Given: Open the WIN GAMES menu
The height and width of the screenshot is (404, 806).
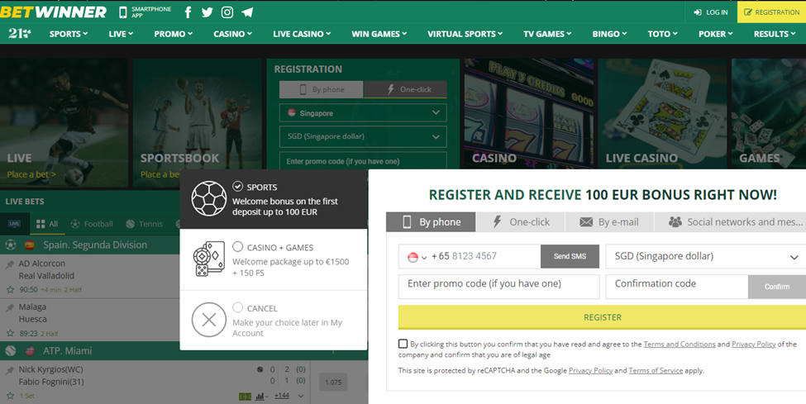Looking at the screenshot, I should 379,34.
